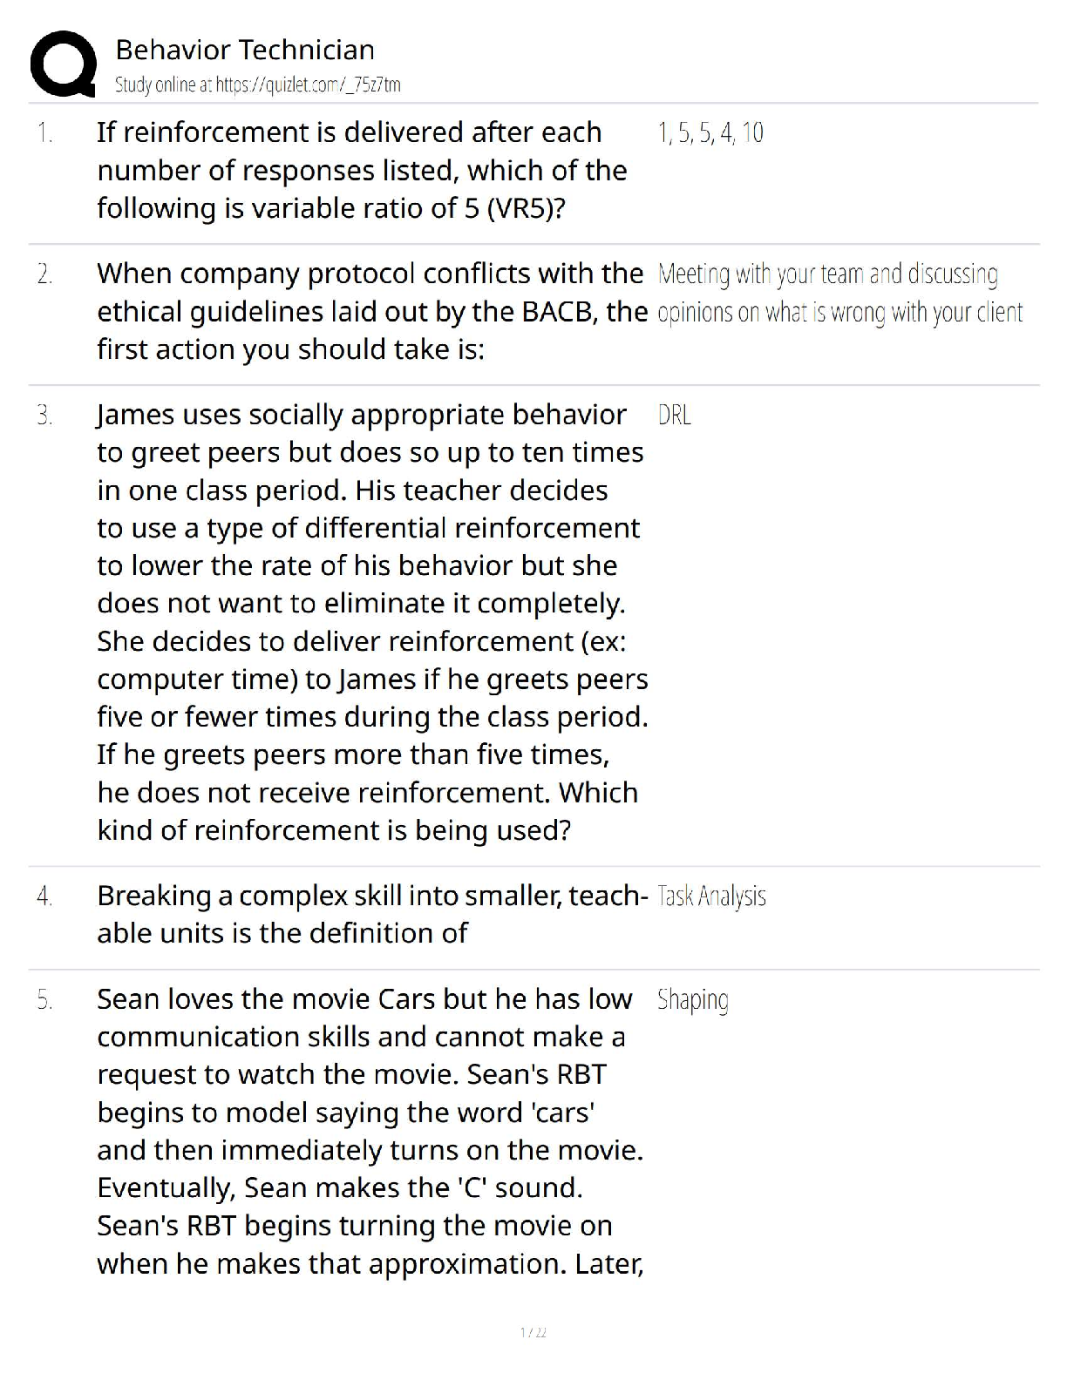Click the answer '1, 5, 5, 4, 10'
The image size is (1067, 1380).
pyautogui.click(x=710, y=133)
